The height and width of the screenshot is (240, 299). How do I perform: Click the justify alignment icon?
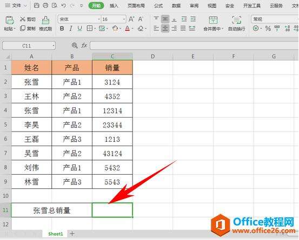click(183, 29)
